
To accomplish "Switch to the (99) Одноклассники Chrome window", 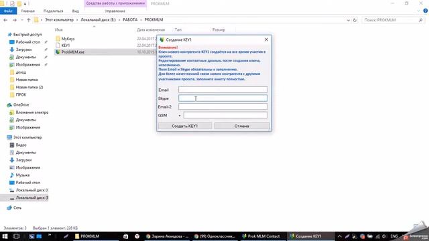I will pyautogui.click(x=214, y=236).
